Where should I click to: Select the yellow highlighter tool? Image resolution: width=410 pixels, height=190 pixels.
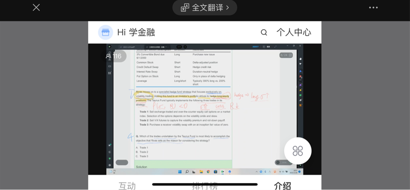[x=301, y=90]
